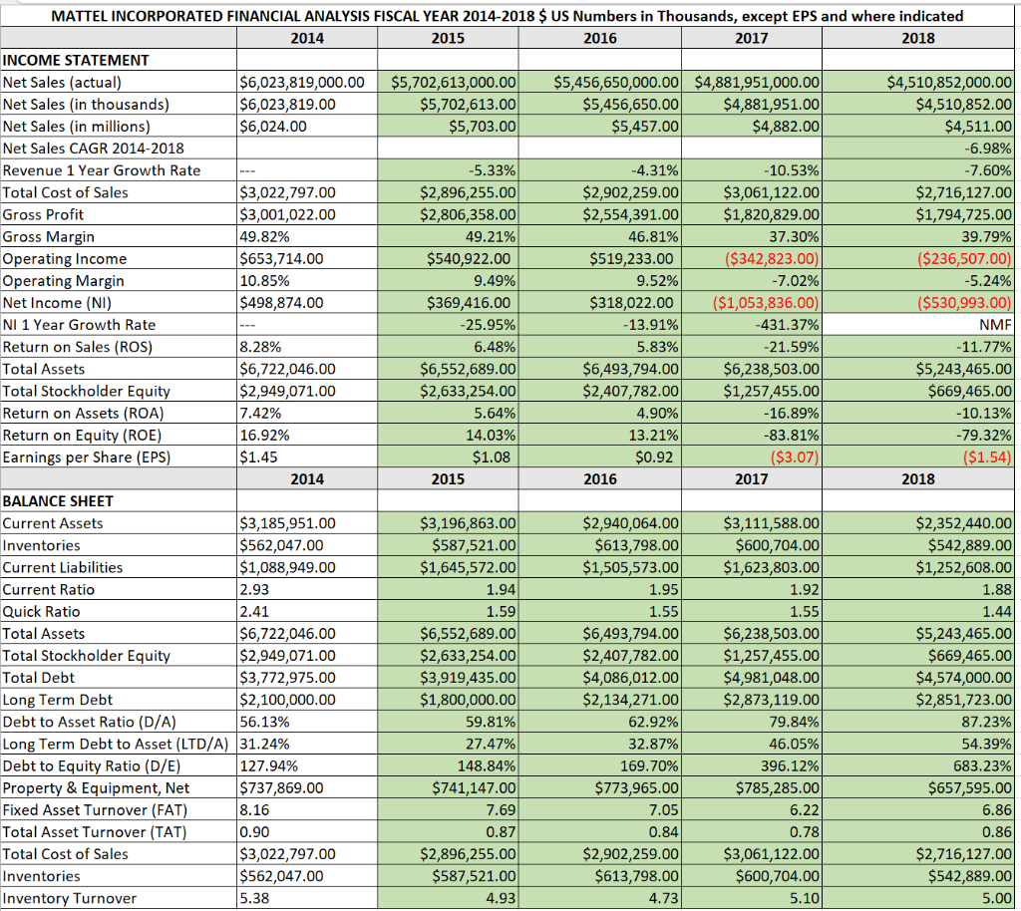Click the Long Term Debt to Asset (LTD/A) label
Screen dimensions: 1021x911
point(116,745)
